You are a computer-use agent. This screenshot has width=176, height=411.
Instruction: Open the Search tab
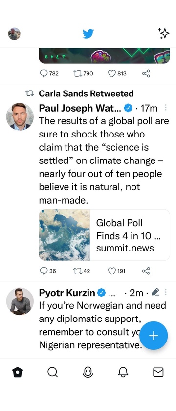[53, 372]
